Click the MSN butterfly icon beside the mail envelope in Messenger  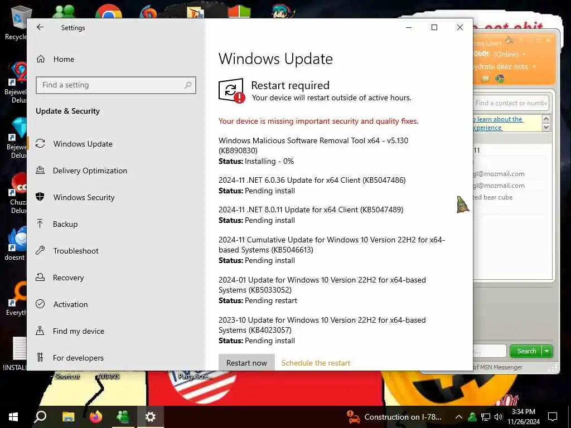(500, 79)
